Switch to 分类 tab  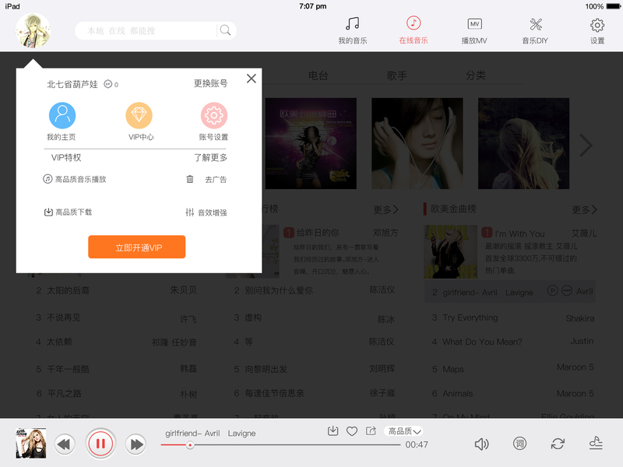476,75
